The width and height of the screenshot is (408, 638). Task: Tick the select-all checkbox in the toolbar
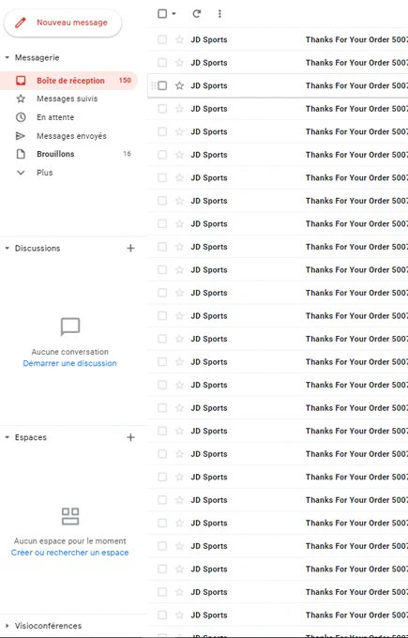[x=162, y=13]
